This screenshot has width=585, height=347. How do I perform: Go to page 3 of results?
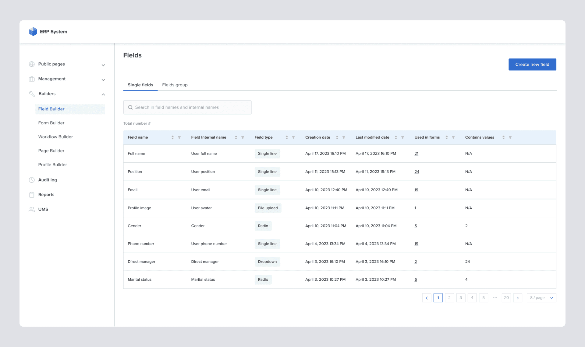461,297
